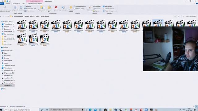This screenshot has height=111, width=198.
Task: Click the Paste clipboard icon
Action: (x=21, y=7)
